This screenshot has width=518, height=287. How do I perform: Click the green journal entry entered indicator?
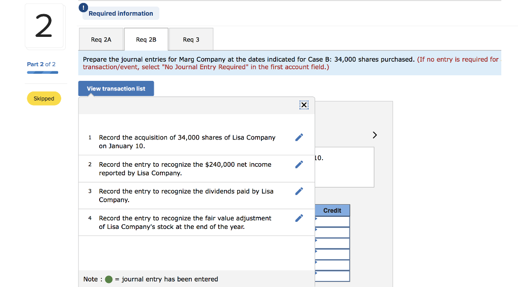pos(109,279)
